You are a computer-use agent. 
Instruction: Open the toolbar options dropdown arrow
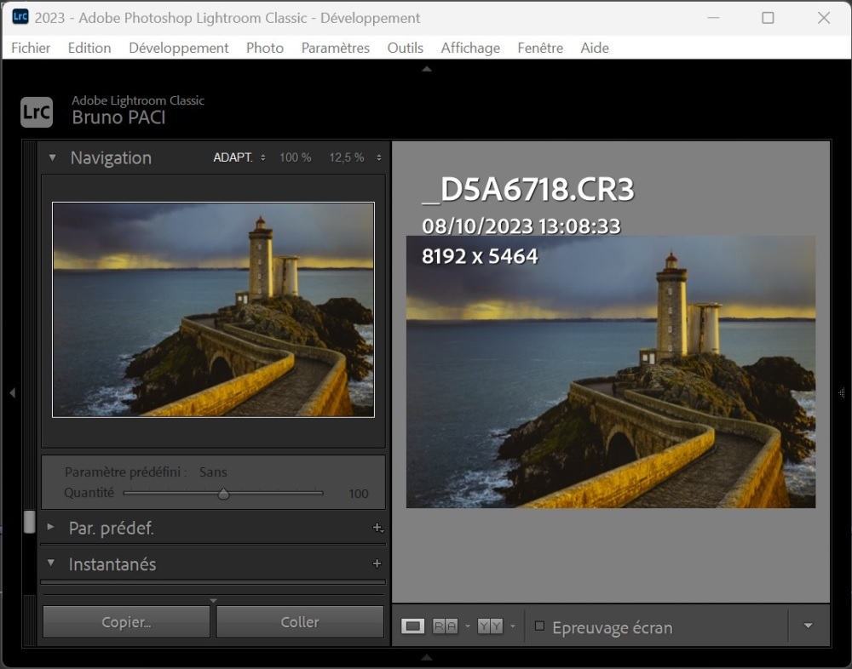(x=808, y=626)
